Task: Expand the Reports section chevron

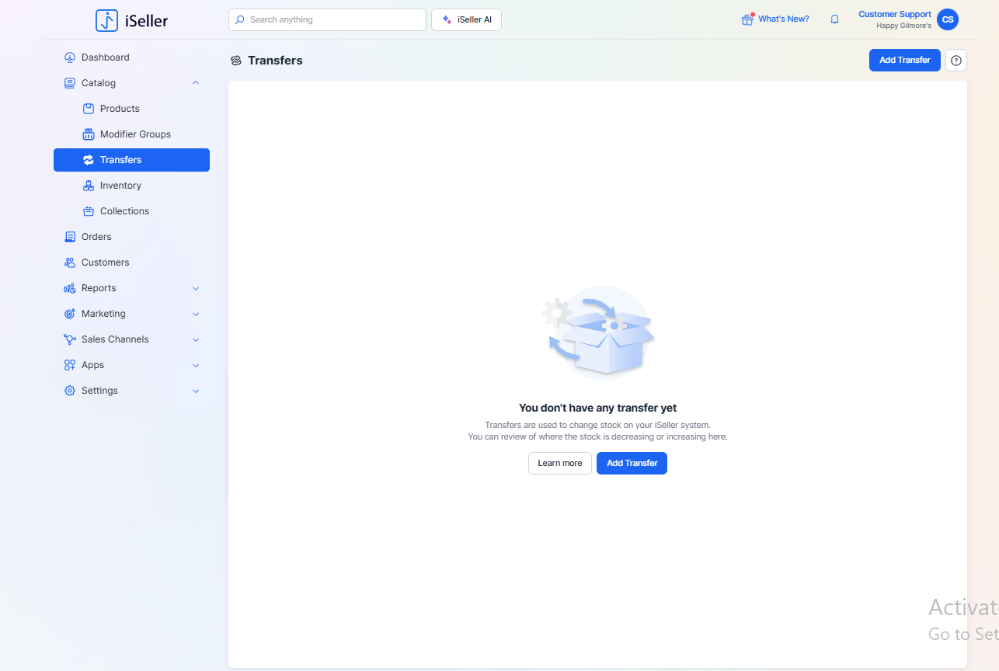Action: pyautogui.click(x=196, y=288)
